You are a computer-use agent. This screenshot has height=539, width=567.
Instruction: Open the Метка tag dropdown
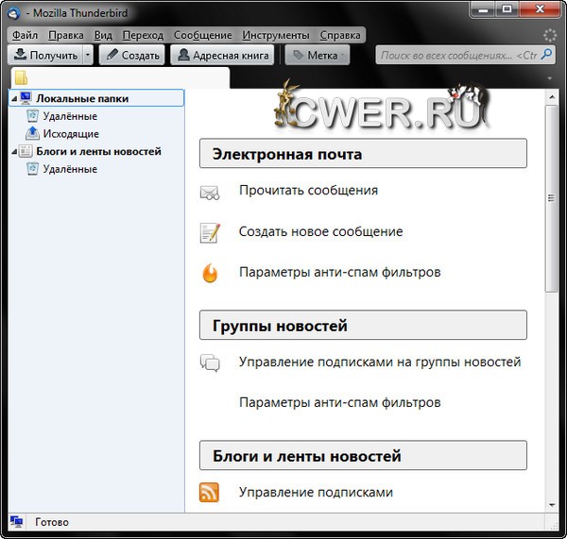tap(318, 56)
